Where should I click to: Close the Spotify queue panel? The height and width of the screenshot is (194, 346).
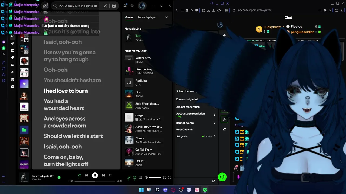pyautogui.click(x=167, y=17)
